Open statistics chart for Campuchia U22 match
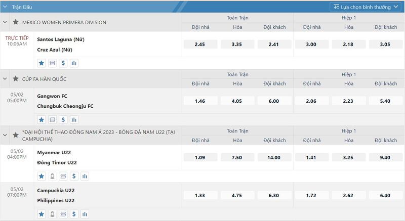The width and height of the screenshot is (405, 221). pyautogui.click(x=85, y=214)
